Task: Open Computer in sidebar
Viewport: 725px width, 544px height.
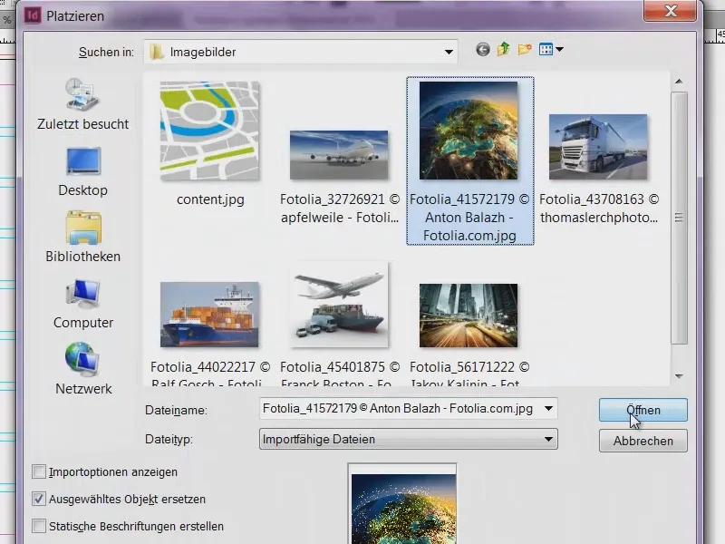Action: pyautogui.click(x=82, y=304)
